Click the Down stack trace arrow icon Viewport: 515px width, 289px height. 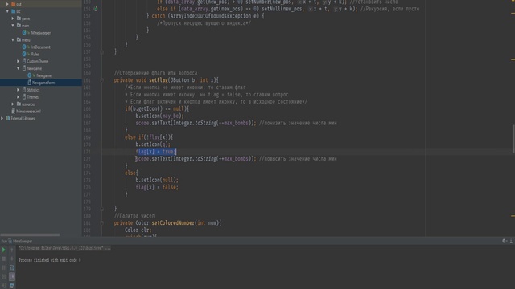[12, 258]
